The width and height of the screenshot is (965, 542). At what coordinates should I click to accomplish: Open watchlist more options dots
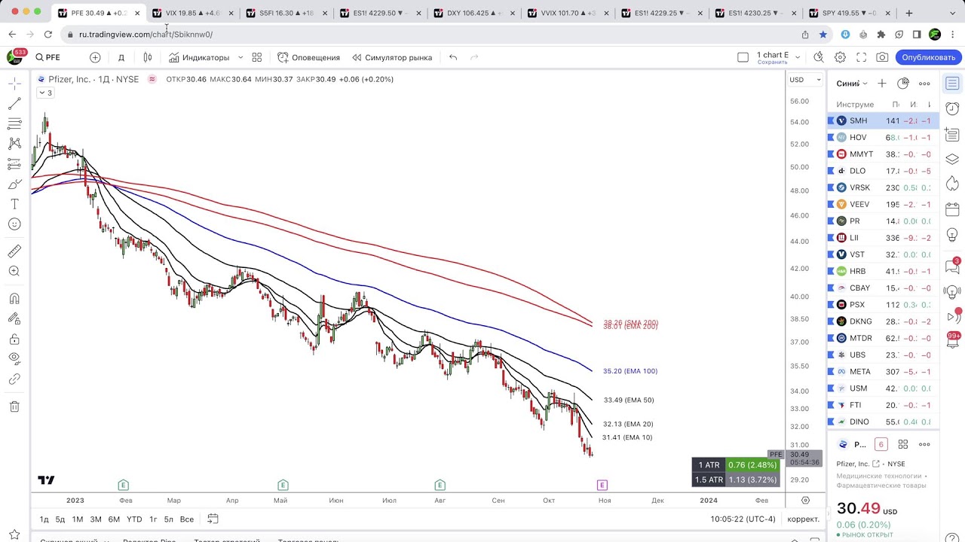pos(924,84)
